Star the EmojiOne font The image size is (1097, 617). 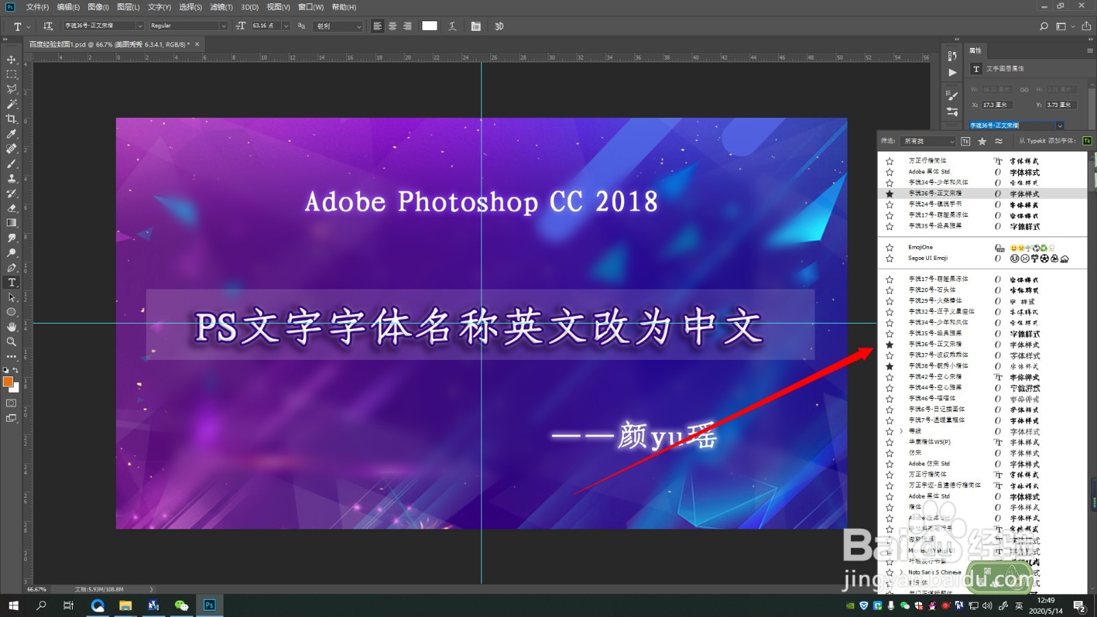coord(889,247)
